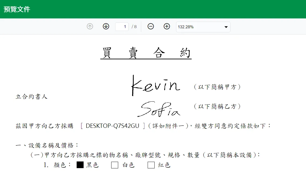306x174 pixels.
Task: Click the page navigation area between arrows
Action: 122,26
